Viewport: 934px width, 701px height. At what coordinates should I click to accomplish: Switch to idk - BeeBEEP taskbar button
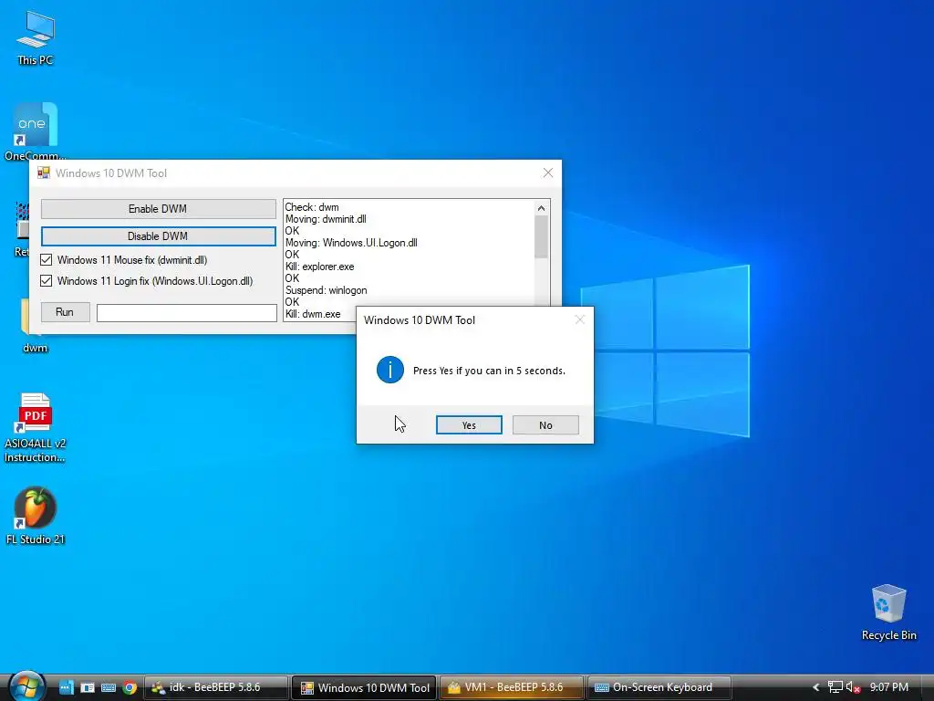coord(216,687)
